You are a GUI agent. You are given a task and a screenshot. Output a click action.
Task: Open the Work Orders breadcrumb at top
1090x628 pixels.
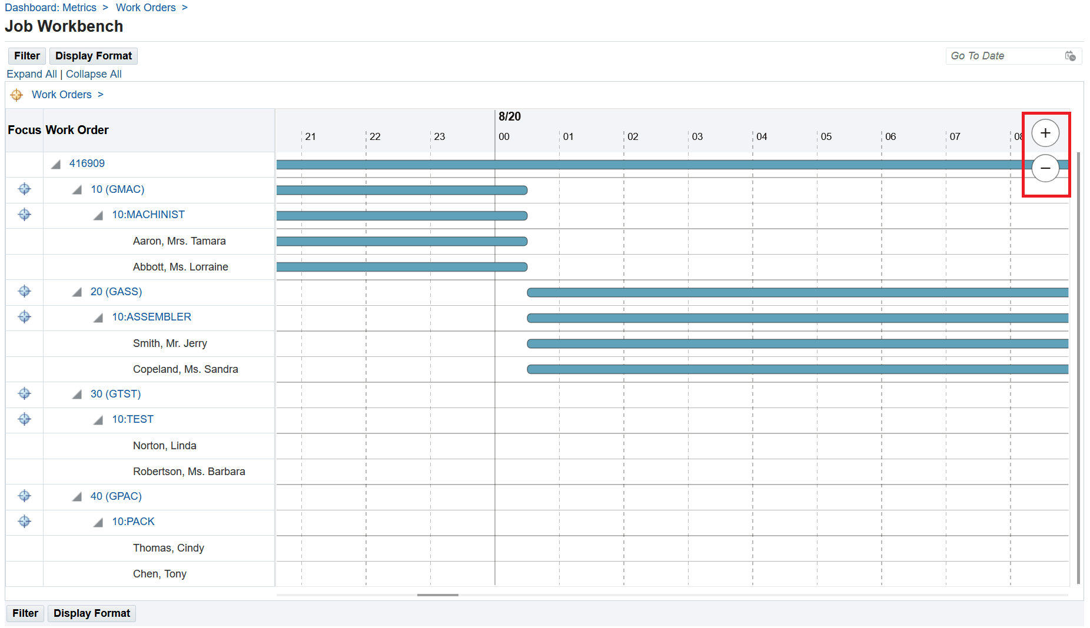(x=146, y=8)
